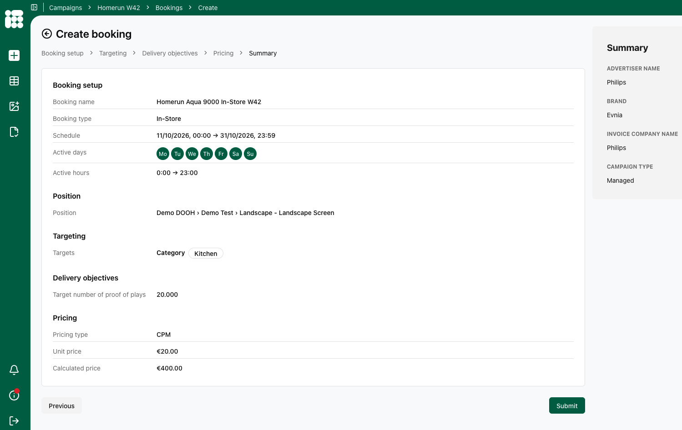
Task: Submit the booking
Action: coord(567,406)
